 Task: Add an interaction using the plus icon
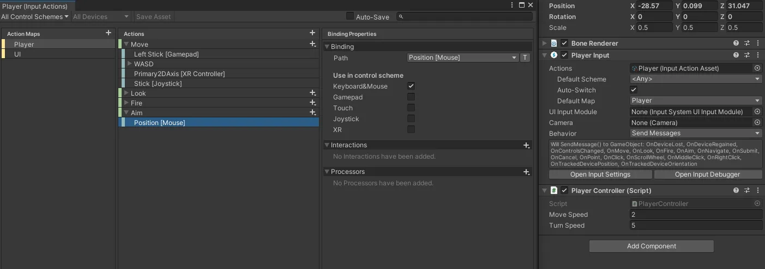tap(526, 145)
